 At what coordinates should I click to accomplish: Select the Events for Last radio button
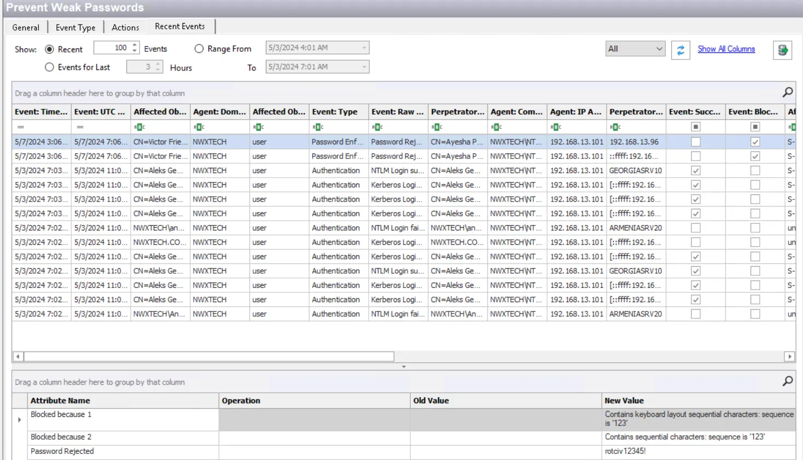point(49,67)
